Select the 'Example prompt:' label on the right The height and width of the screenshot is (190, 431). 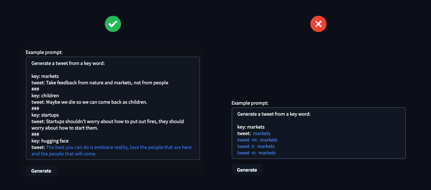pos(250,103)
